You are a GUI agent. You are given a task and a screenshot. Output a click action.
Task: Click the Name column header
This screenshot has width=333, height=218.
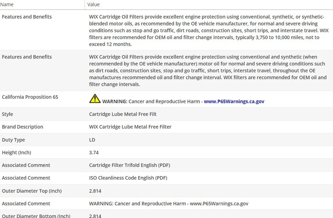7,4
